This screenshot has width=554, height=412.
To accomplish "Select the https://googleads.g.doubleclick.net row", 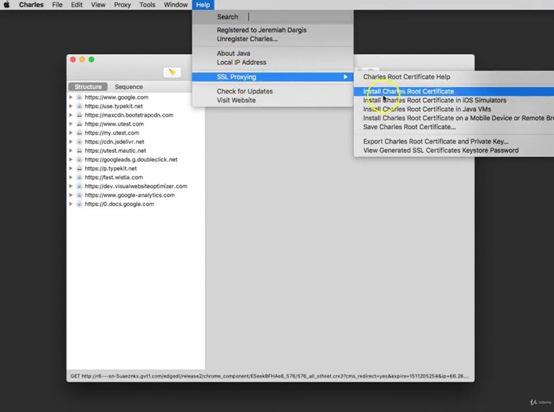I will coord(136,160).
